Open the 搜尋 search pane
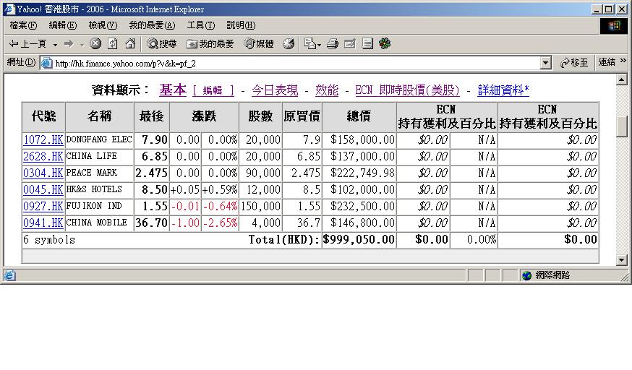The image size is (632, 370). (162, 43)
